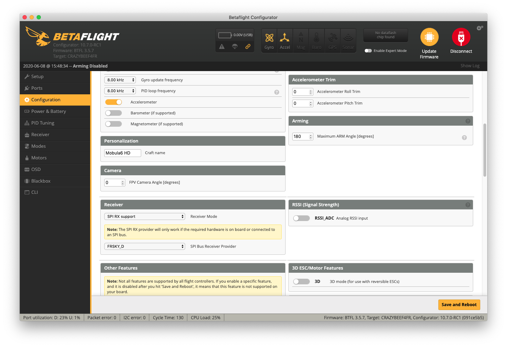Open the Gyro update frequency dropdown
507x347 pixels.
coord(120,80)
